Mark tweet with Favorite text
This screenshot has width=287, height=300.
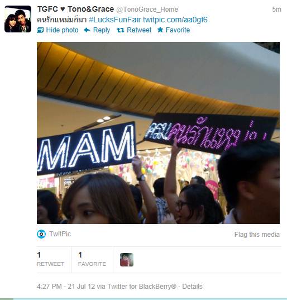tap(178, 30)
